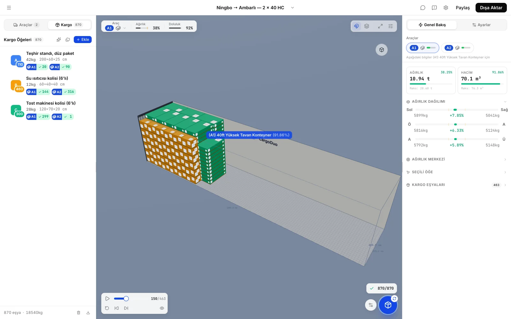This screenshot has width=511, height=319.
Task: Click the Teşhir standı, düz paket title
Action: 50,54
